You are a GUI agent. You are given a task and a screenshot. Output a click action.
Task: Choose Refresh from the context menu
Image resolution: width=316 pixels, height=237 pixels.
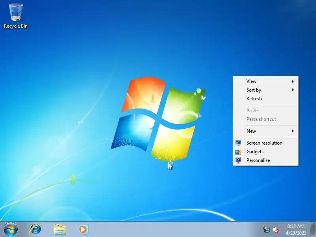coord(265,98)
